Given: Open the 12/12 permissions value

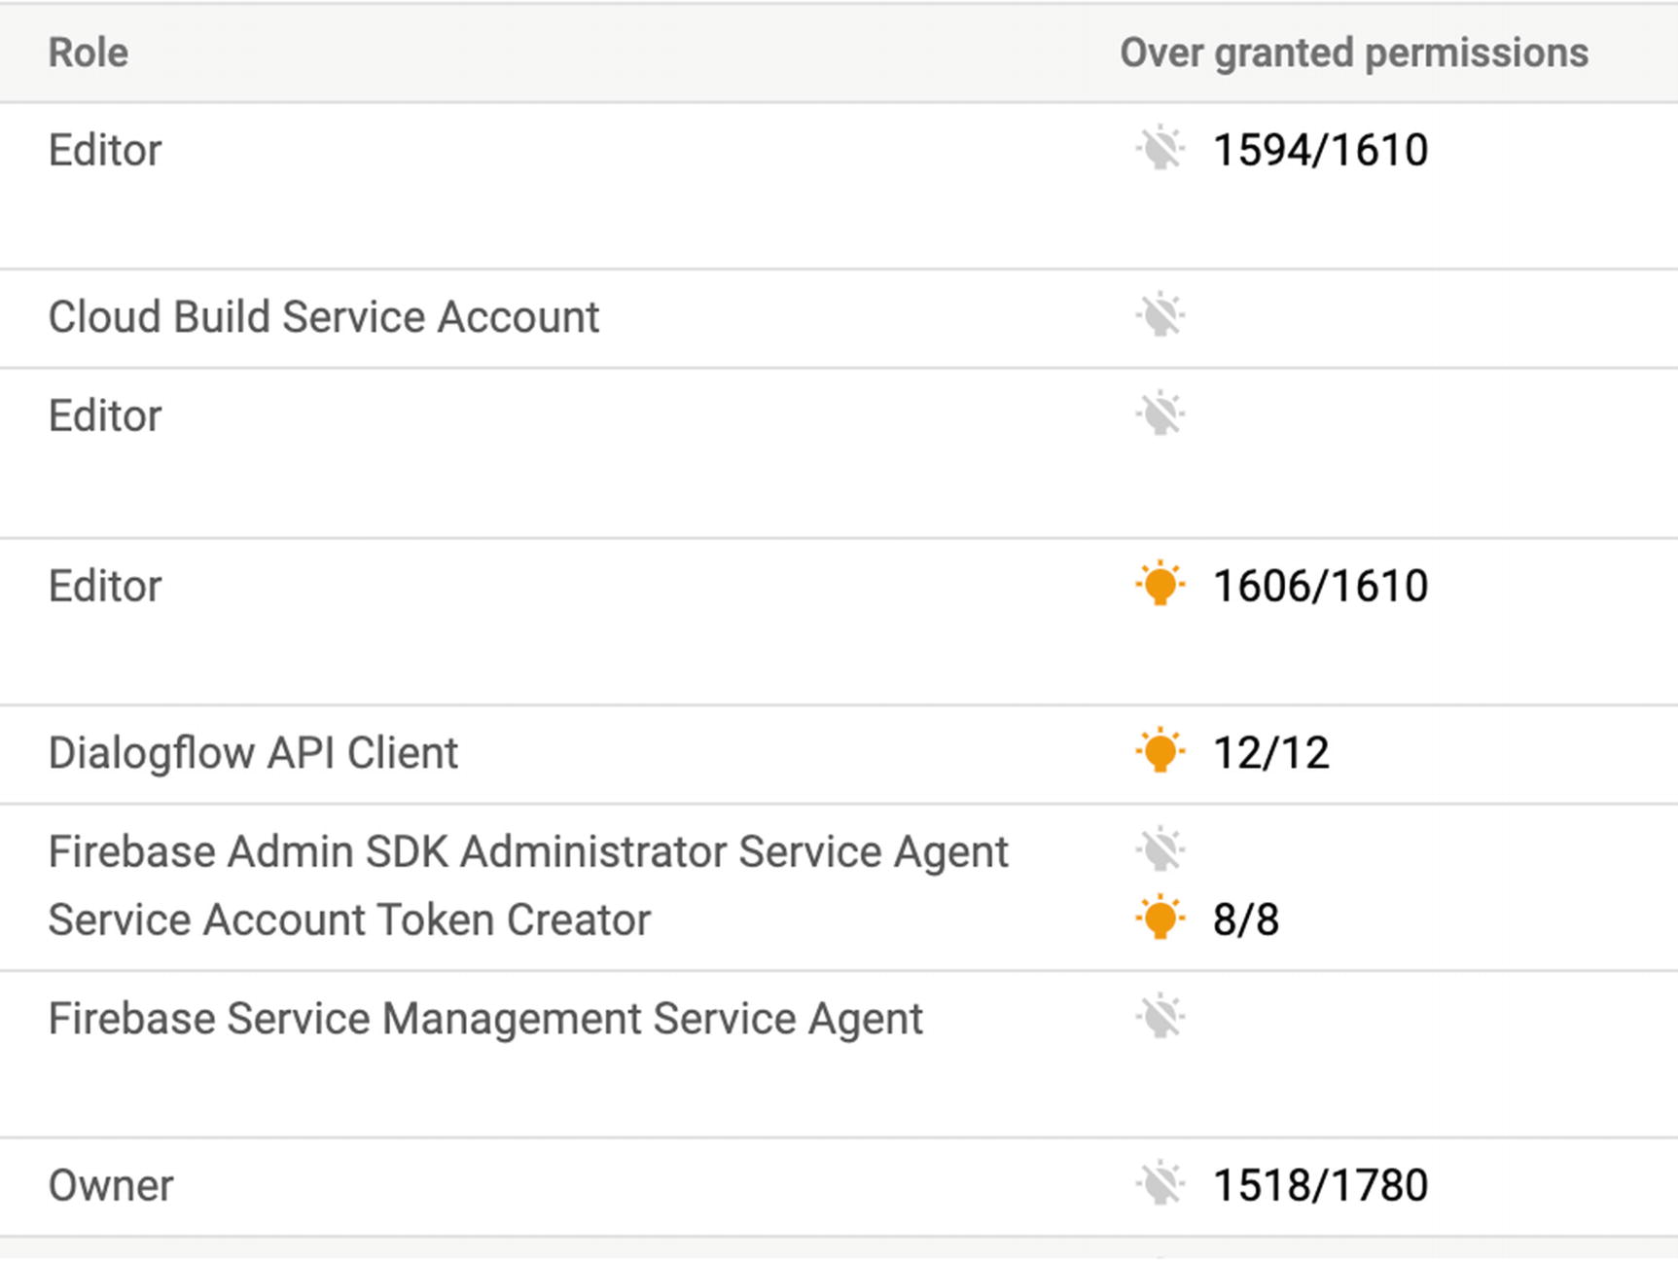Looking at the screenshot, I should 1270,753.
